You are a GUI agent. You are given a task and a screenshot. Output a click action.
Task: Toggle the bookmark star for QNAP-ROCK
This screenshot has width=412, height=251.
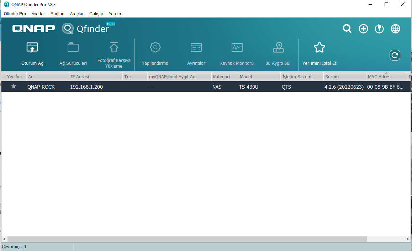(13, 87)
